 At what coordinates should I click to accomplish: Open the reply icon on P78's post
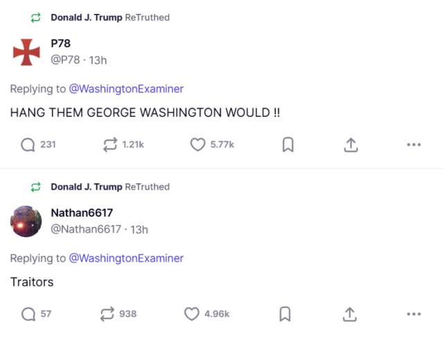28,145
